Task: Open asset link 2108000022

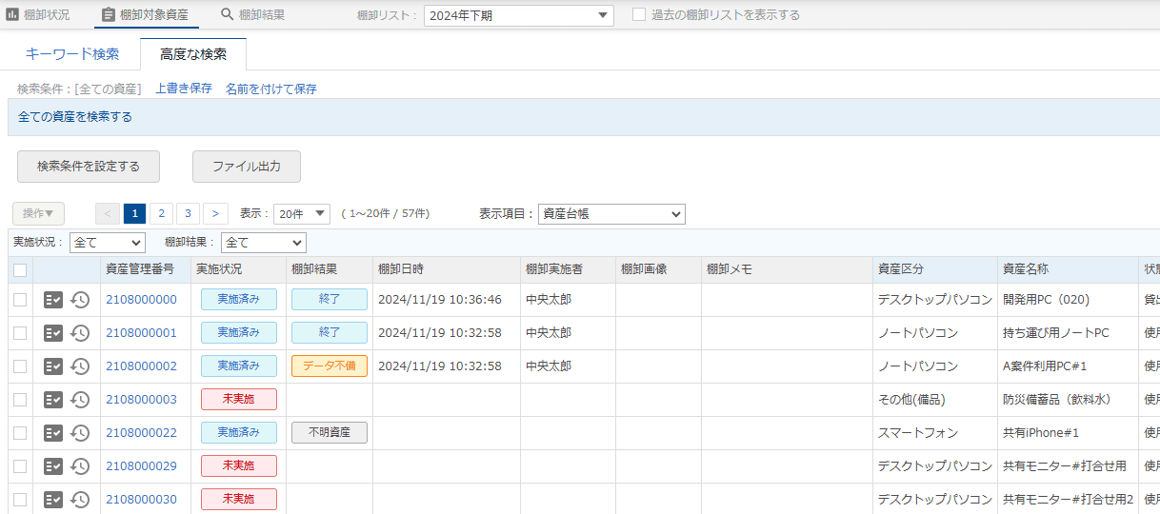Action: [x=141, y=433]
